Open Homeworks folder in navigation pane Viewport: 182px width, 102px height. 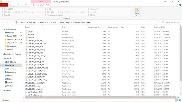coord(12,46)
